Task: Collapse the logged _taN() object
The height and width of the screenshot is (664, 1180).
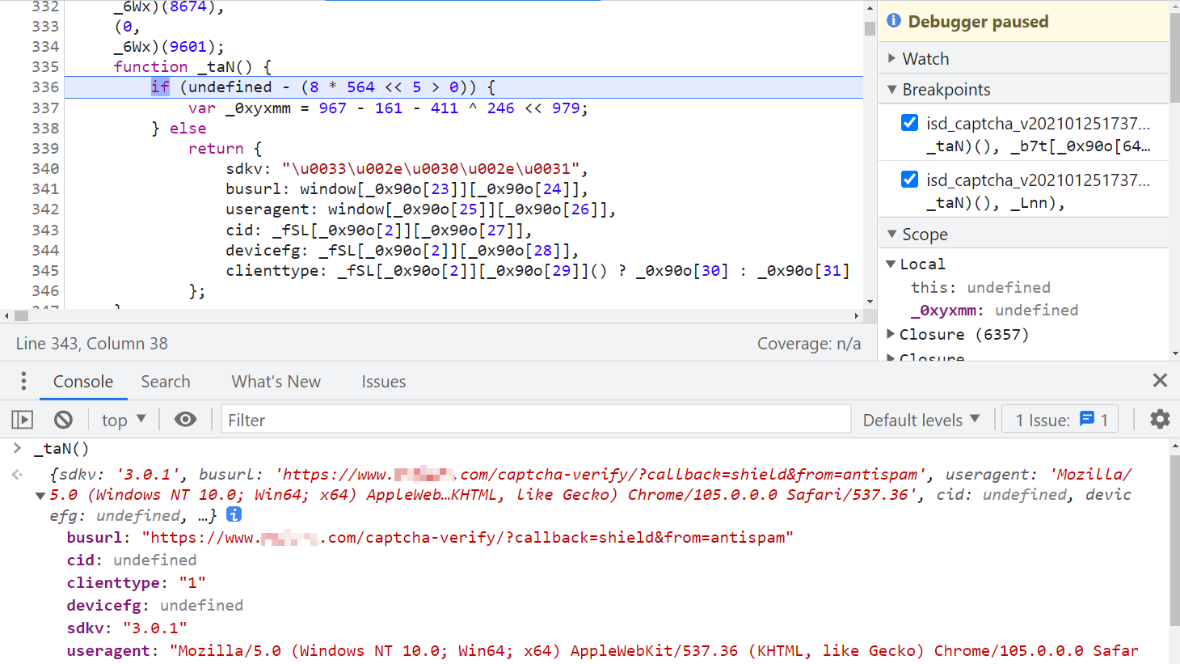Action: pyautogui.click(x=40, y=496)
